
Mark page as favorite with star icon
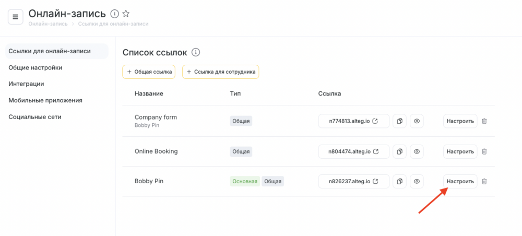pyautogui.click(x=126, y=14)
